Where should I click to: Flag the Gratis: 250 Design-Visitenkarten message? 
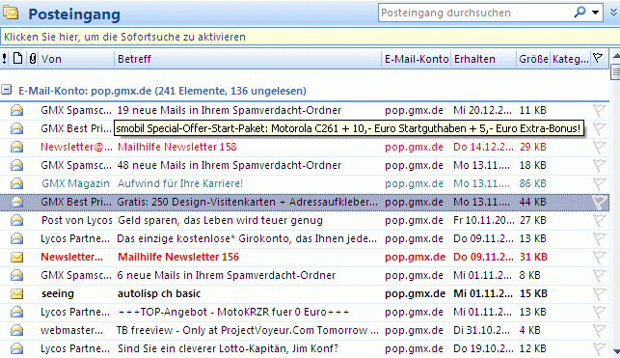pos(599,202)
